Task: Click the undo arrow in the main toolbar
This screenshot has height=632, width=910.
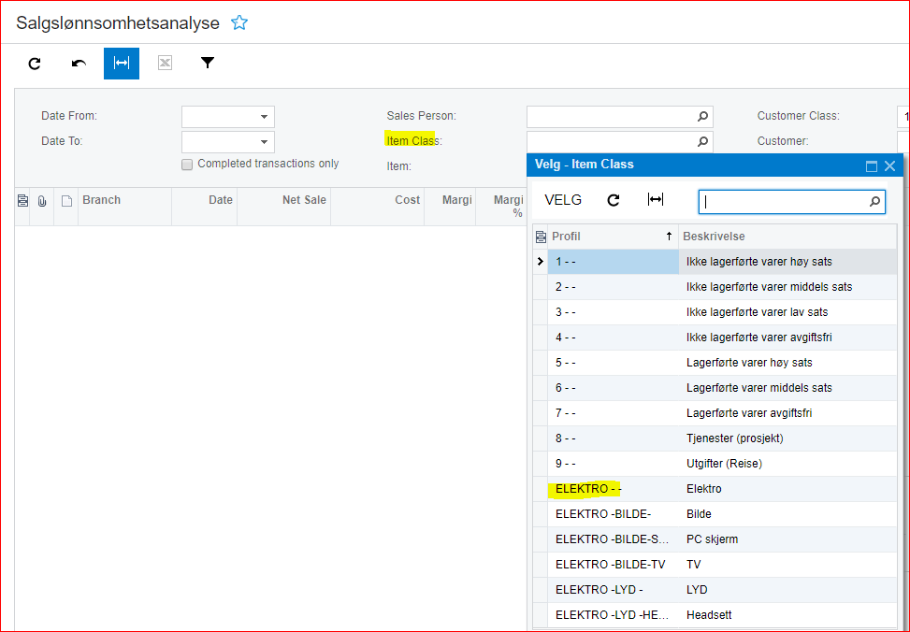Action: [79, 64]
